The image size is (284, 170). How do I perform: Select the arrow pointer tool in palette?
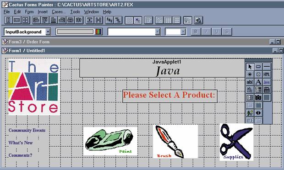[x=250, y=67]
